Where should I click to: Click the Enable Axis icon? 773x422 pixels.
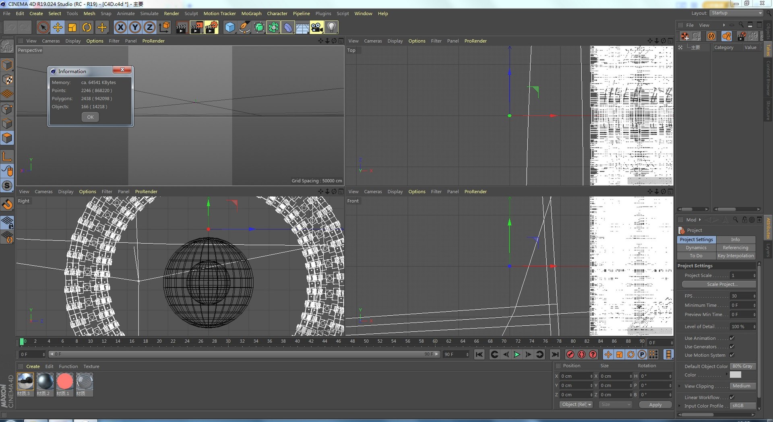pyautogui.click(x=7, y=156)
